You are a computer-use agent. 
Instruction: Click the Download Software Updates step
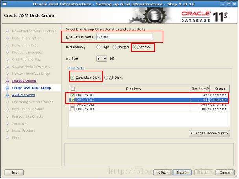[34, 31]
